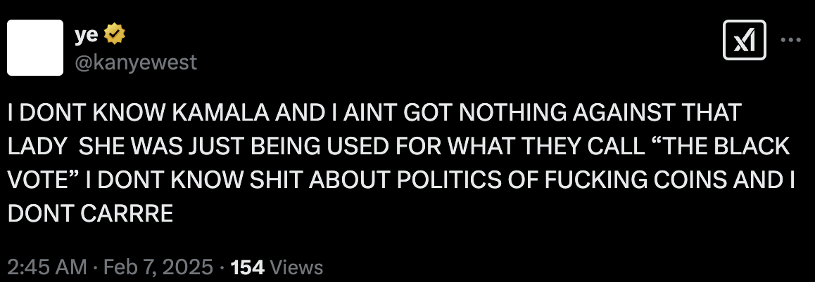Open the white profile avatar
The width and height of the screenshot is (815, 282).
tap(34, 47)
